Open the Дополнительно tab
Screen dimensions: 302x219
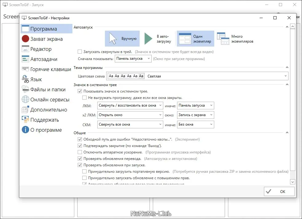pos(46,110)
